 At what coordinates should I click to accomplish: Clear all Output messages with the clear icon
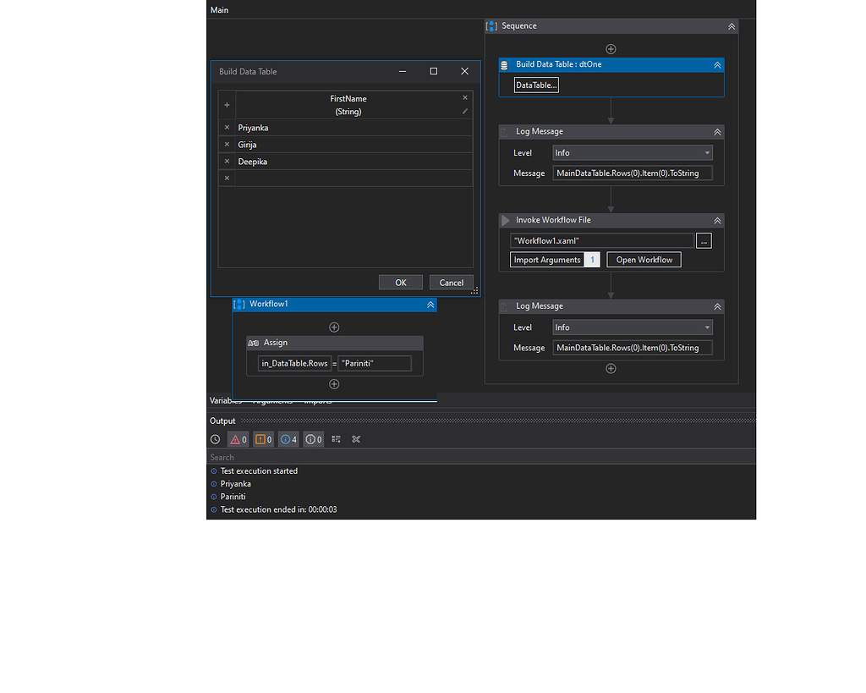click(x=356, y=439)
